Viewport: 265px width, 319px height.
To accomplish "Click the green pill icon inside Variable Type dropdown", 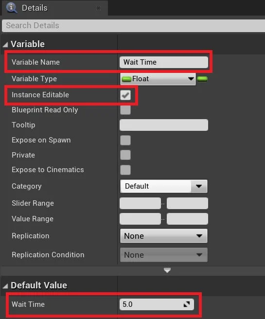I will click(126, 79).
